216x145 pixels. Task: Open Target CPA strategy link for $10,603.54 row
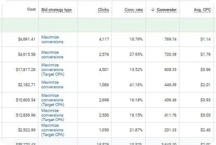click(x=53, y=100)
